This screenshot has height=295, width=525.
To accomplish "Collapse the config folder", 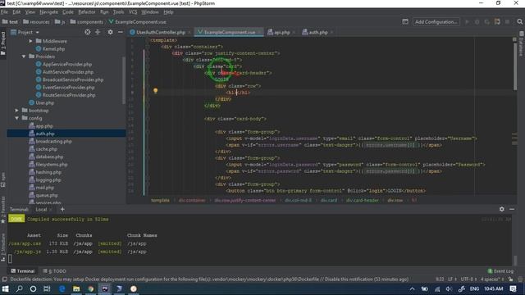I will point(16,118).
